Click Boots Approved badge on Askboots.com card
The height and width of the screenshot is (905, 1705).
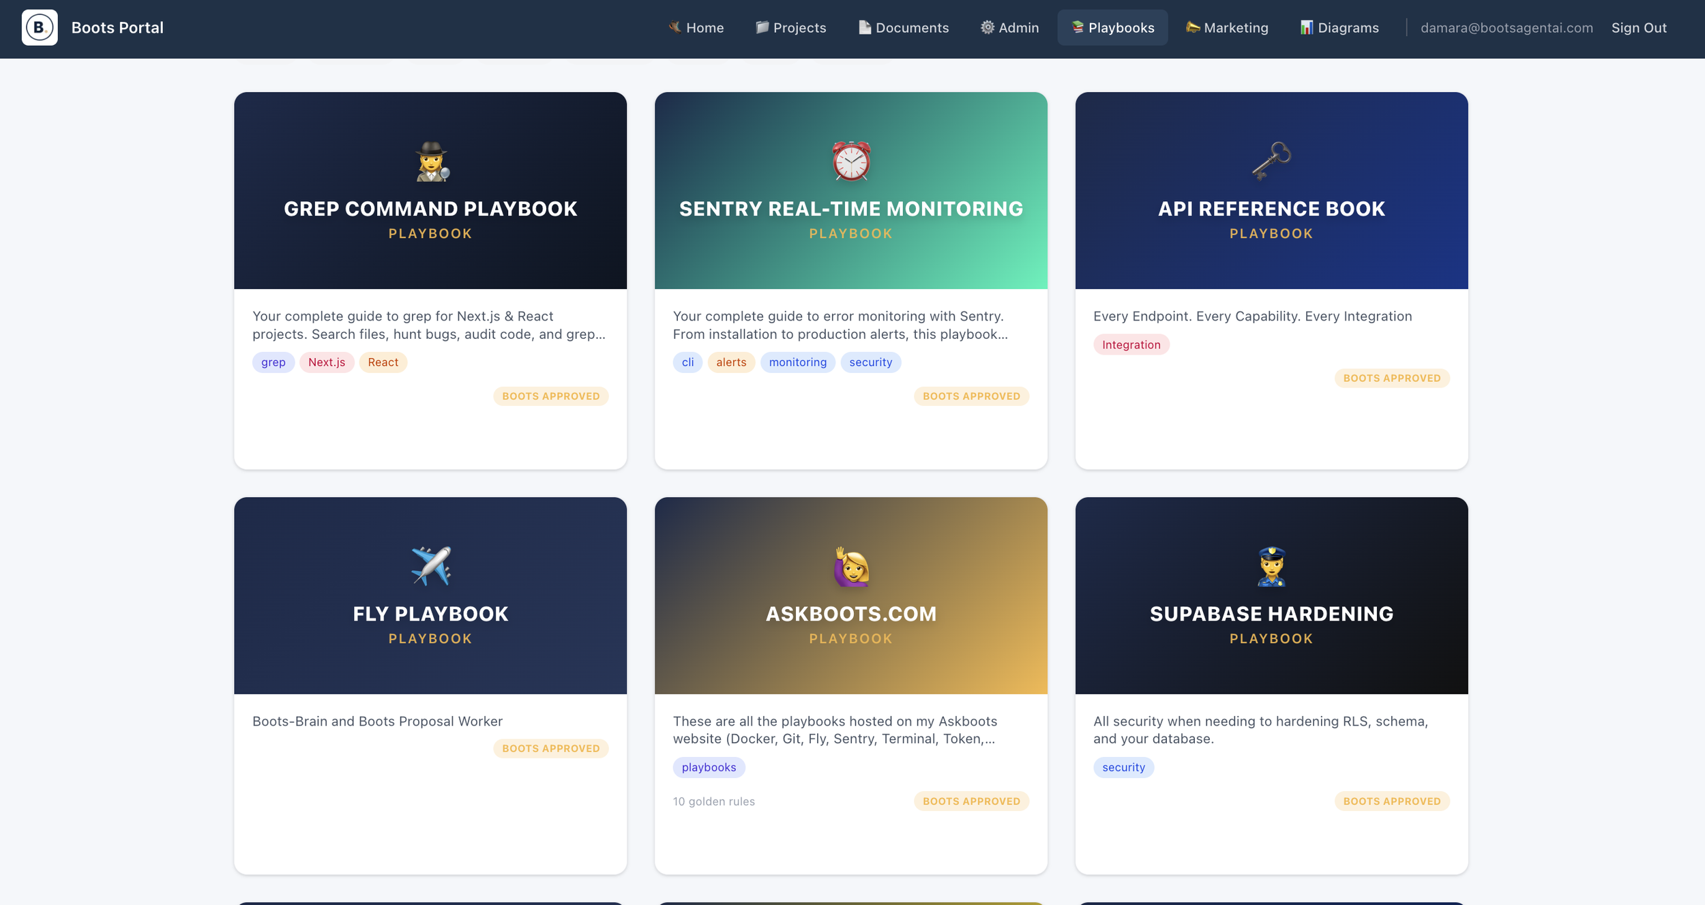click(972, 801)
